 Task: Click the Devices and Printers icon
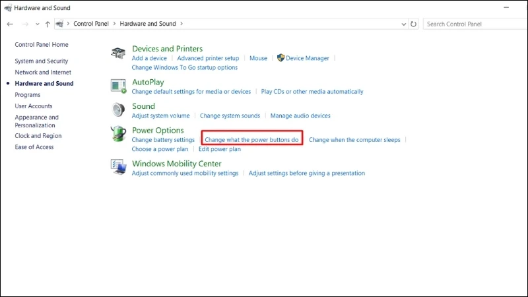tap(118, 53)
